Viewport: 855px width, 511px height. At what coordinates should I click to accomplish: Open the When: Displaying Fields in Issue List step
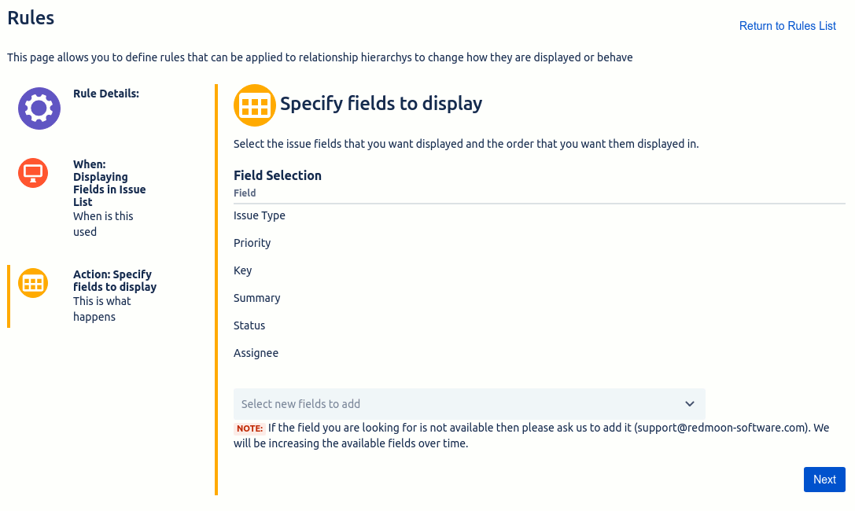[109, 183]
